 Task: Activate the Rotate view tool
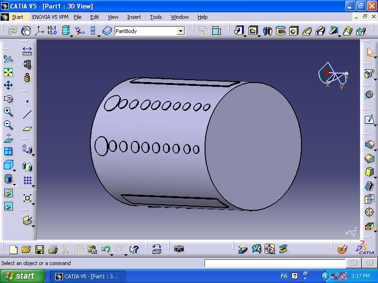tap(8, 99)
